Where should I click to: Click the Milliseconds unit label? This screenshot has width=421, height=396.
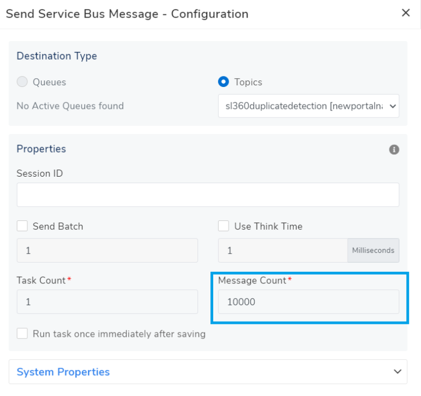(373, 251)
